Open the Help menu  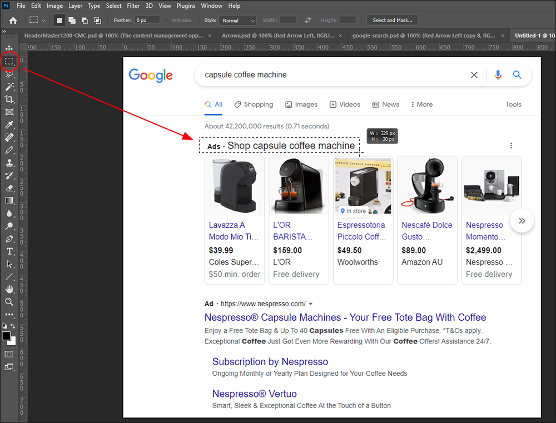234,6
